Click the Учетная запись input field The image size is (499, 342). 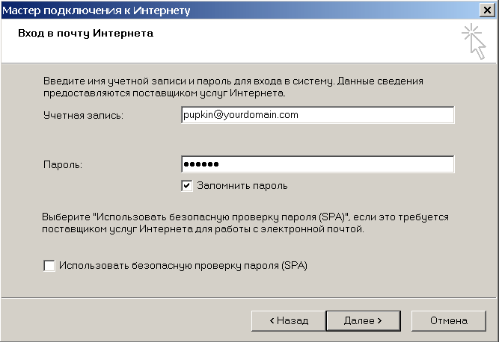click(317, 115)
